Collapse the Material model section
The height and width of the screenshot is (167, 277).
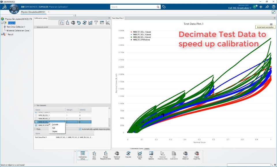[35, 27]
